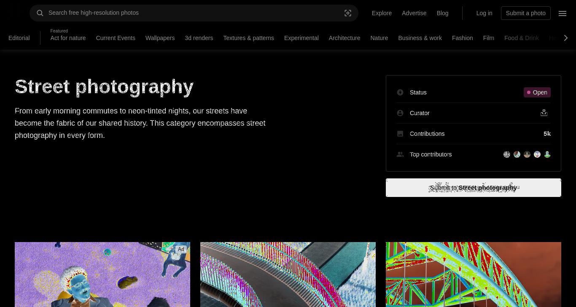Select 3d renders category
576x307 pixels.
[x=199, y=38]
